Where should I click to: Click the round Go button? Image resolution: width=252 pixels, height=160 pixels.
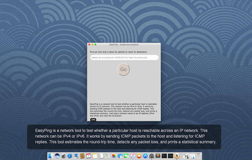coord(123,69)
